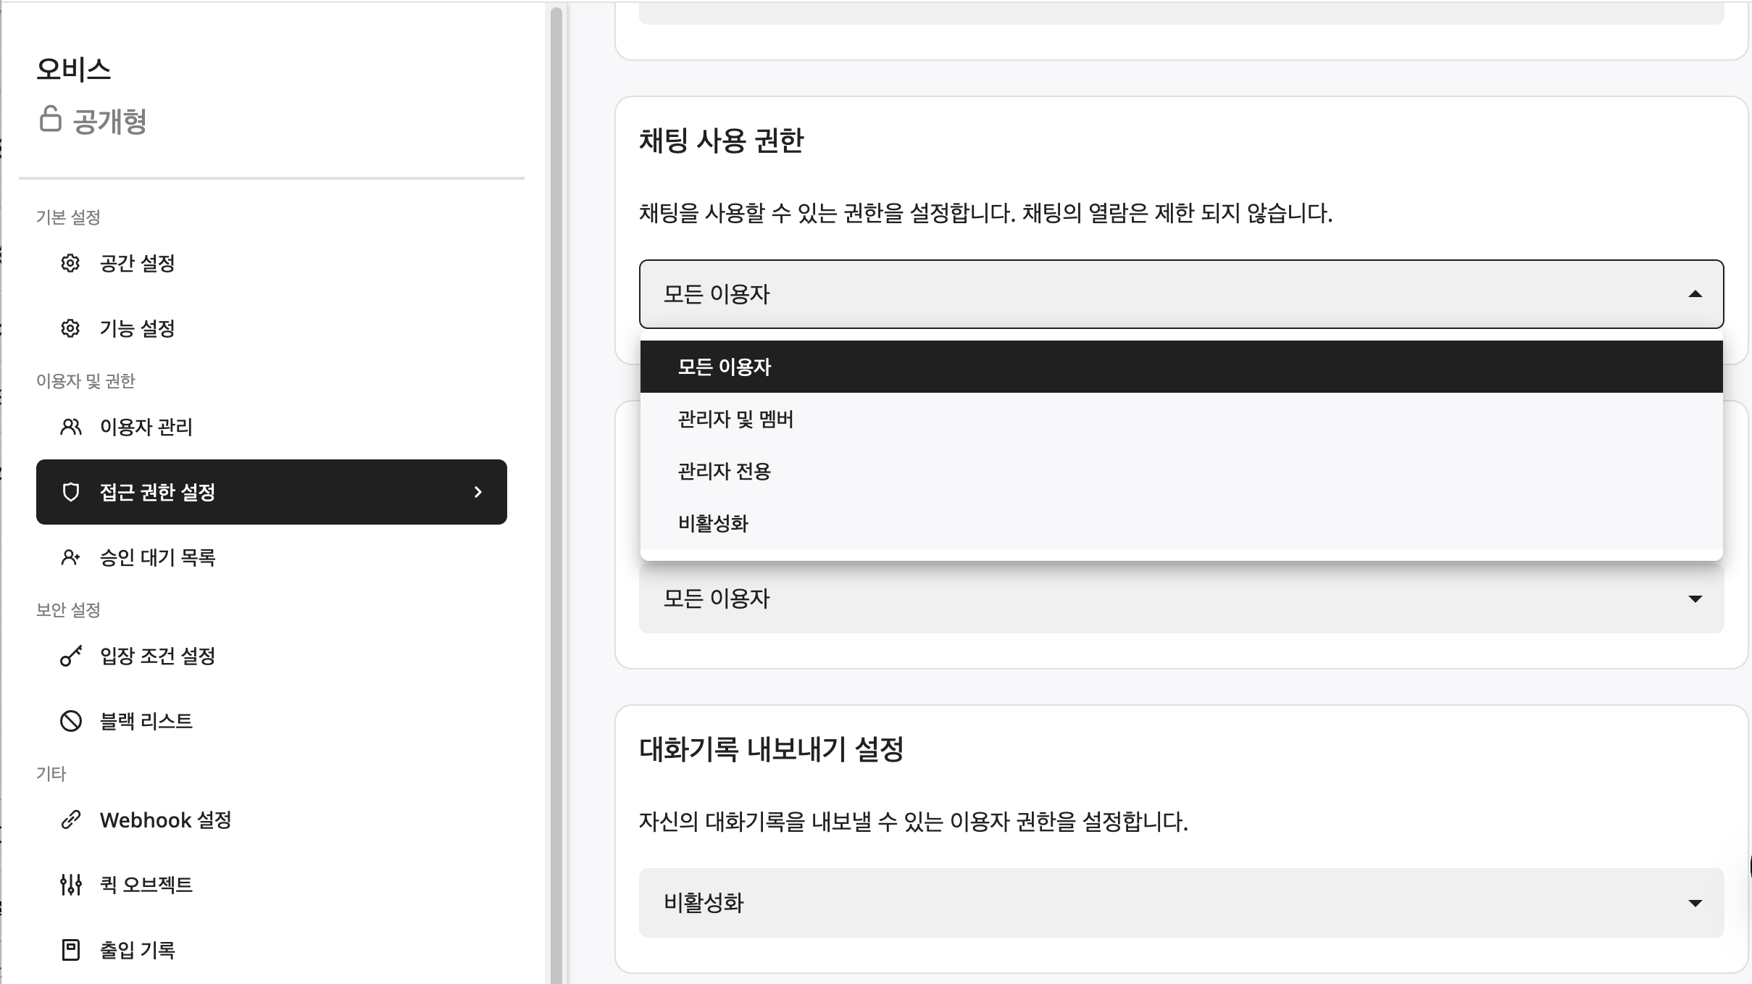
Task: Click the add-user icon for 승인 대기 목록
Action: 70,557
